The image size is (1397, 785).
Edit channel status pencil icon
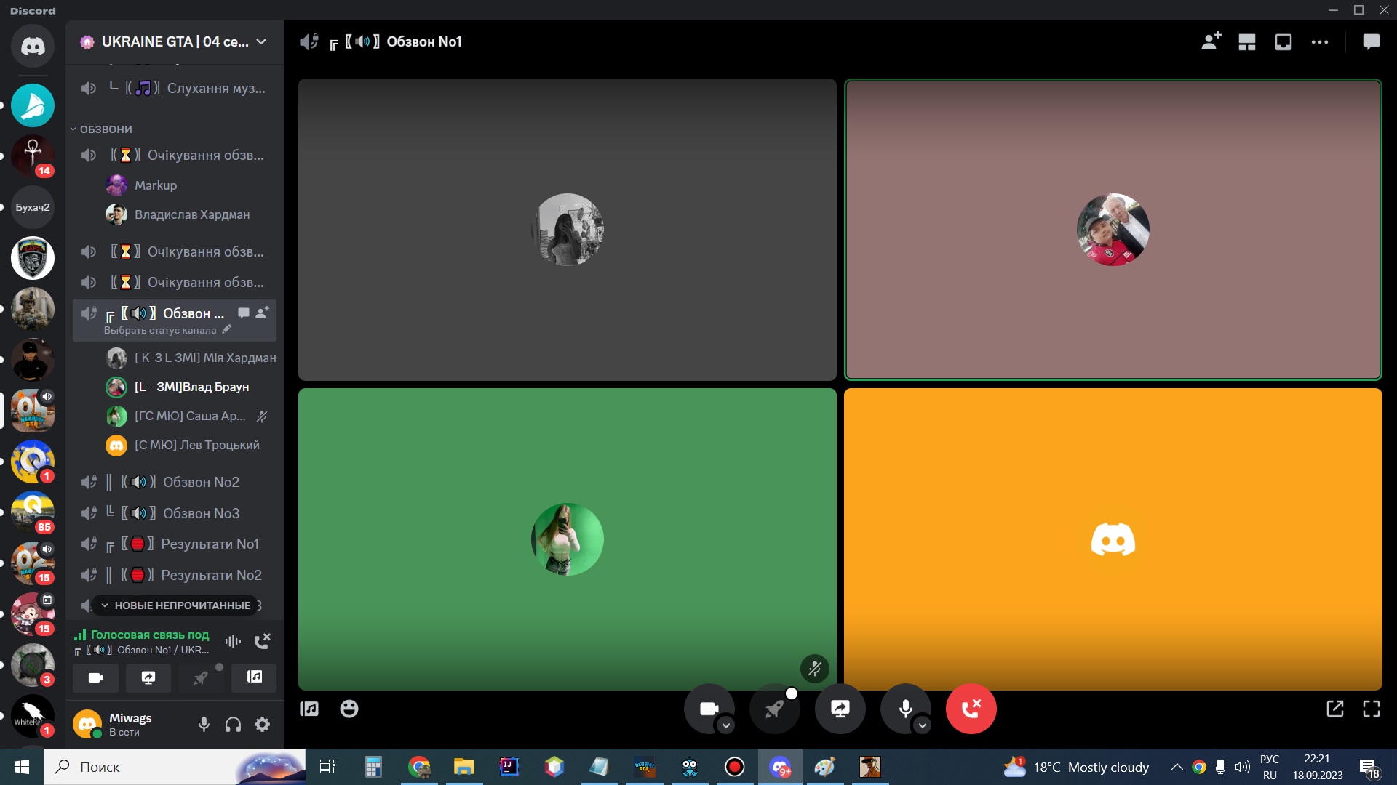(x=226, y=330)
